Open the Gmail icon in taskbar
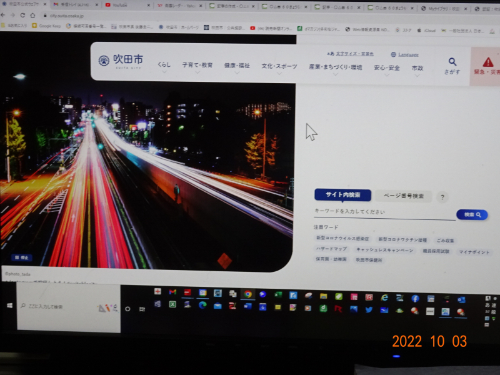Screen dimensions: 500x375 click(x=172, y=291)
